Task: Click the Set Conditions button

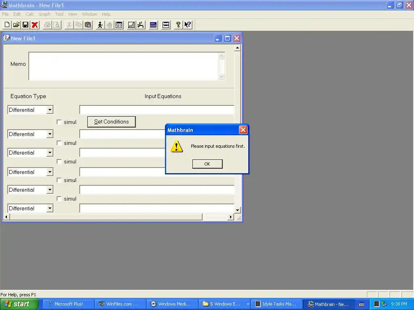Action: 112,122
